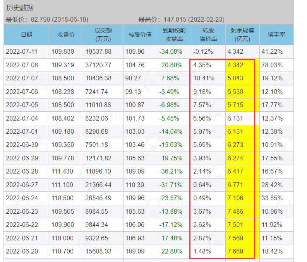This screenshot has height=262, width=307.
Task: Sort by 成交额(万元) column header
Action: [x=103, y=35]
